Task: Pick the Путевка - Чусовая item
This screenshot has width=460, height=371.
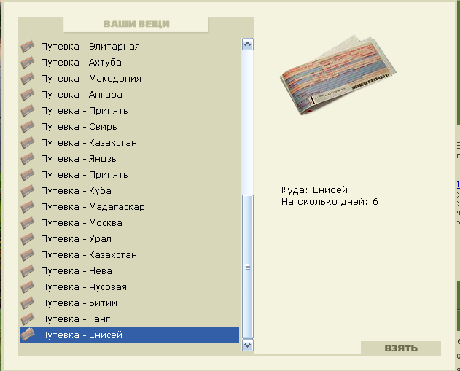Action: coord(130,287)
